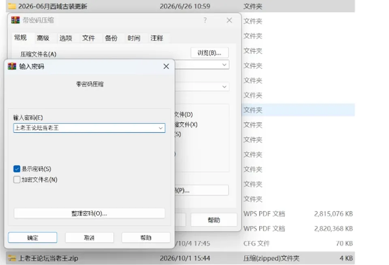Click the 带密码压缩 heading in the password dialog
The image size is (389, 265).
click(x=90, y=84)
